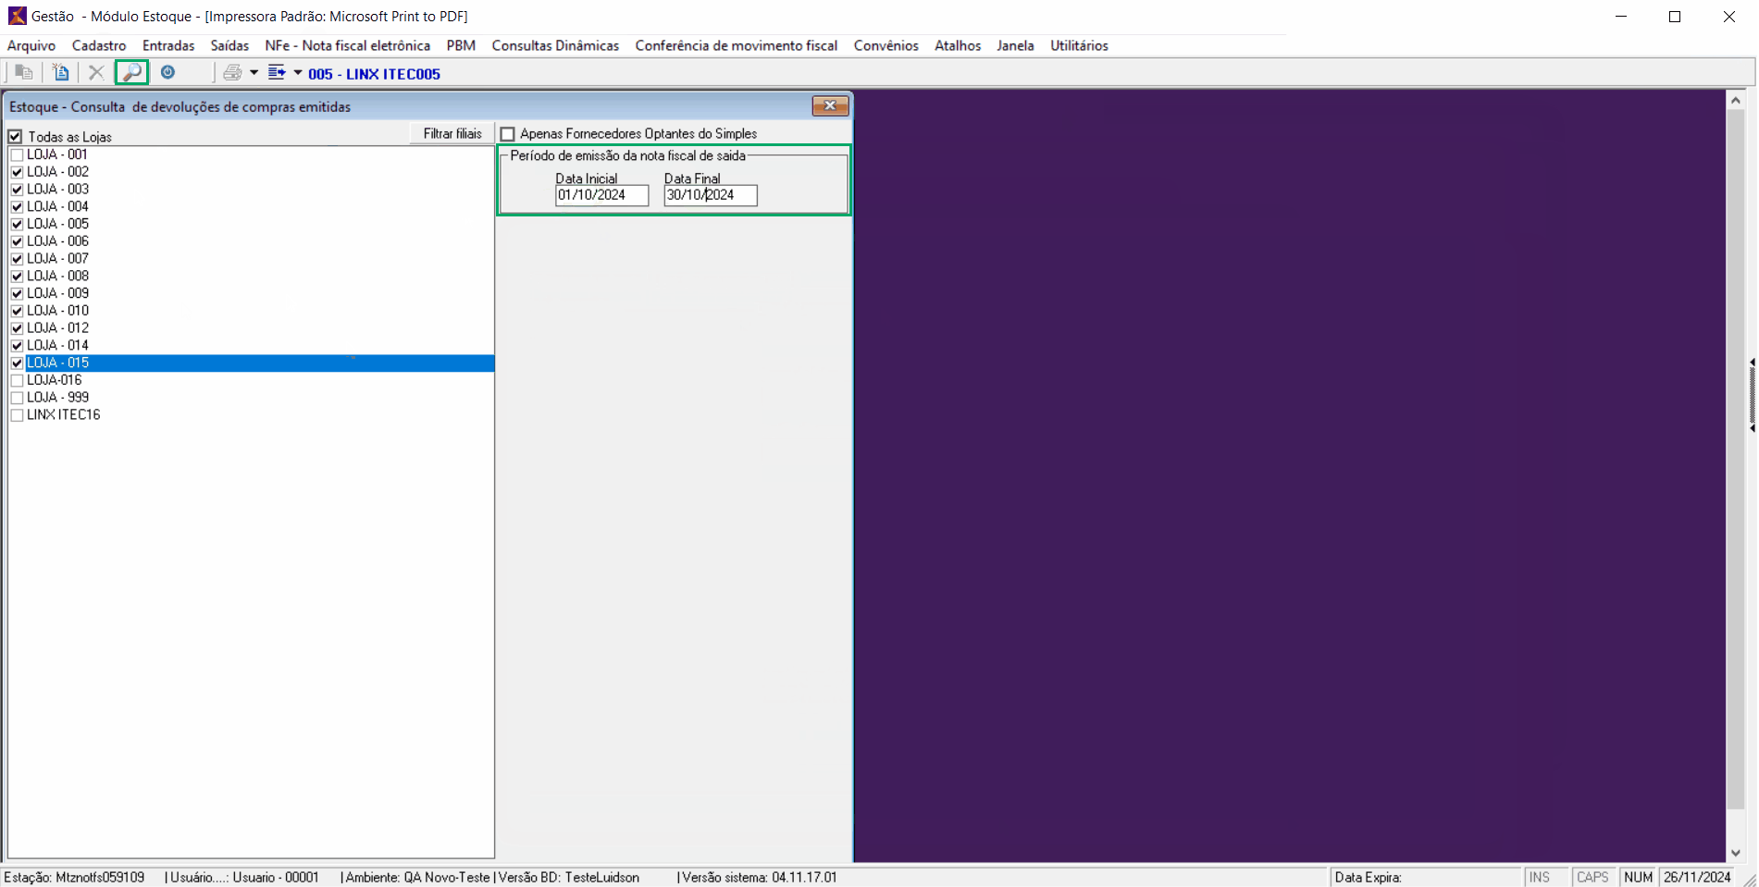1759x887 pixels.
Task: Click the right scrollbar up arrow
Action: (x=1736, y=100)
